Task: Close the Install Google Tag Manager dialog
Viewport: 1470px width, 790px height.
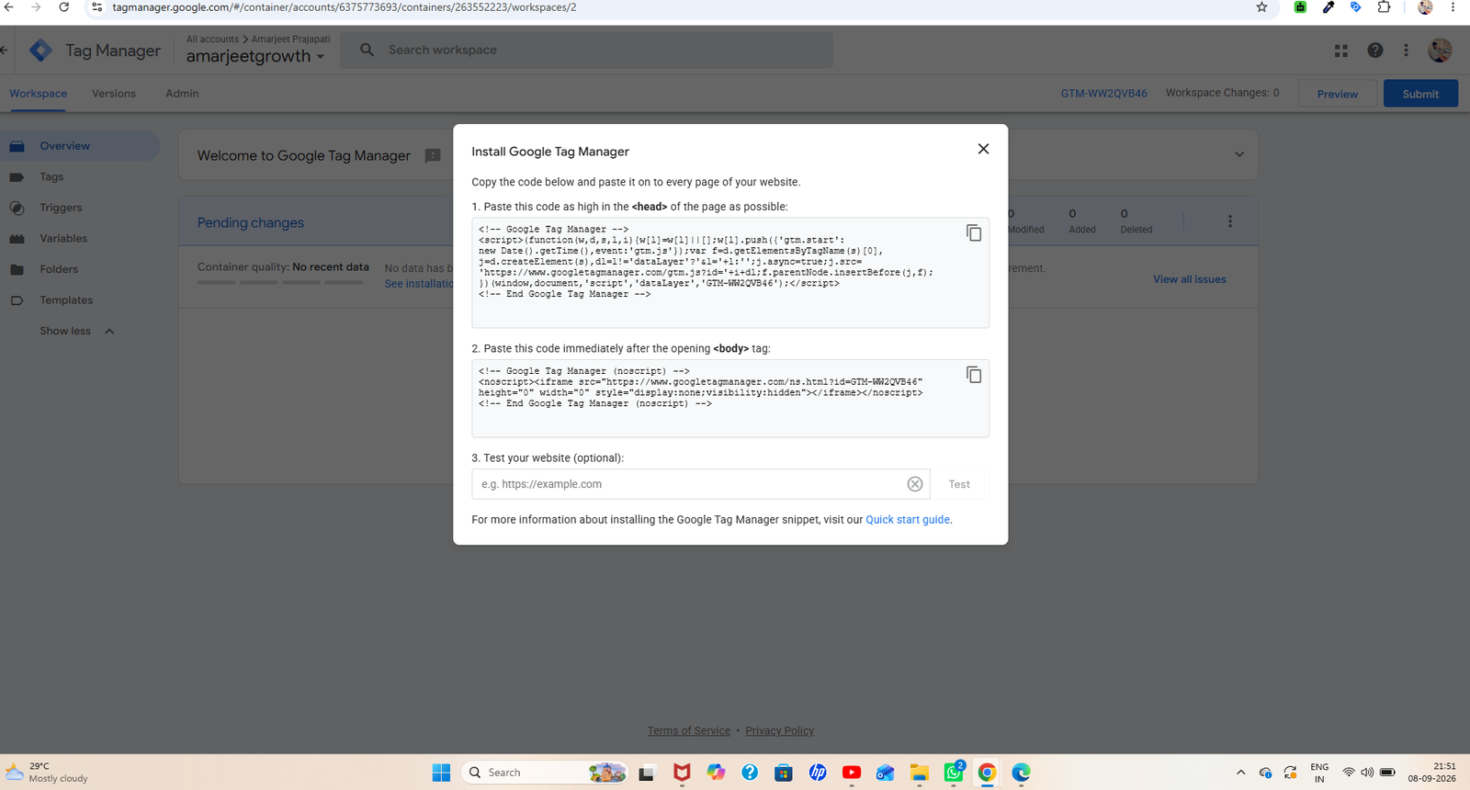Action: coord(983,149)
